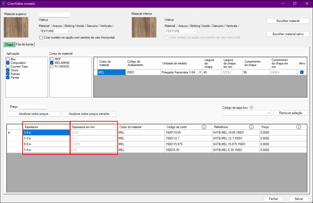Click the Escolher material button
This screenshot has height=203, width=313.
(288, 21)
